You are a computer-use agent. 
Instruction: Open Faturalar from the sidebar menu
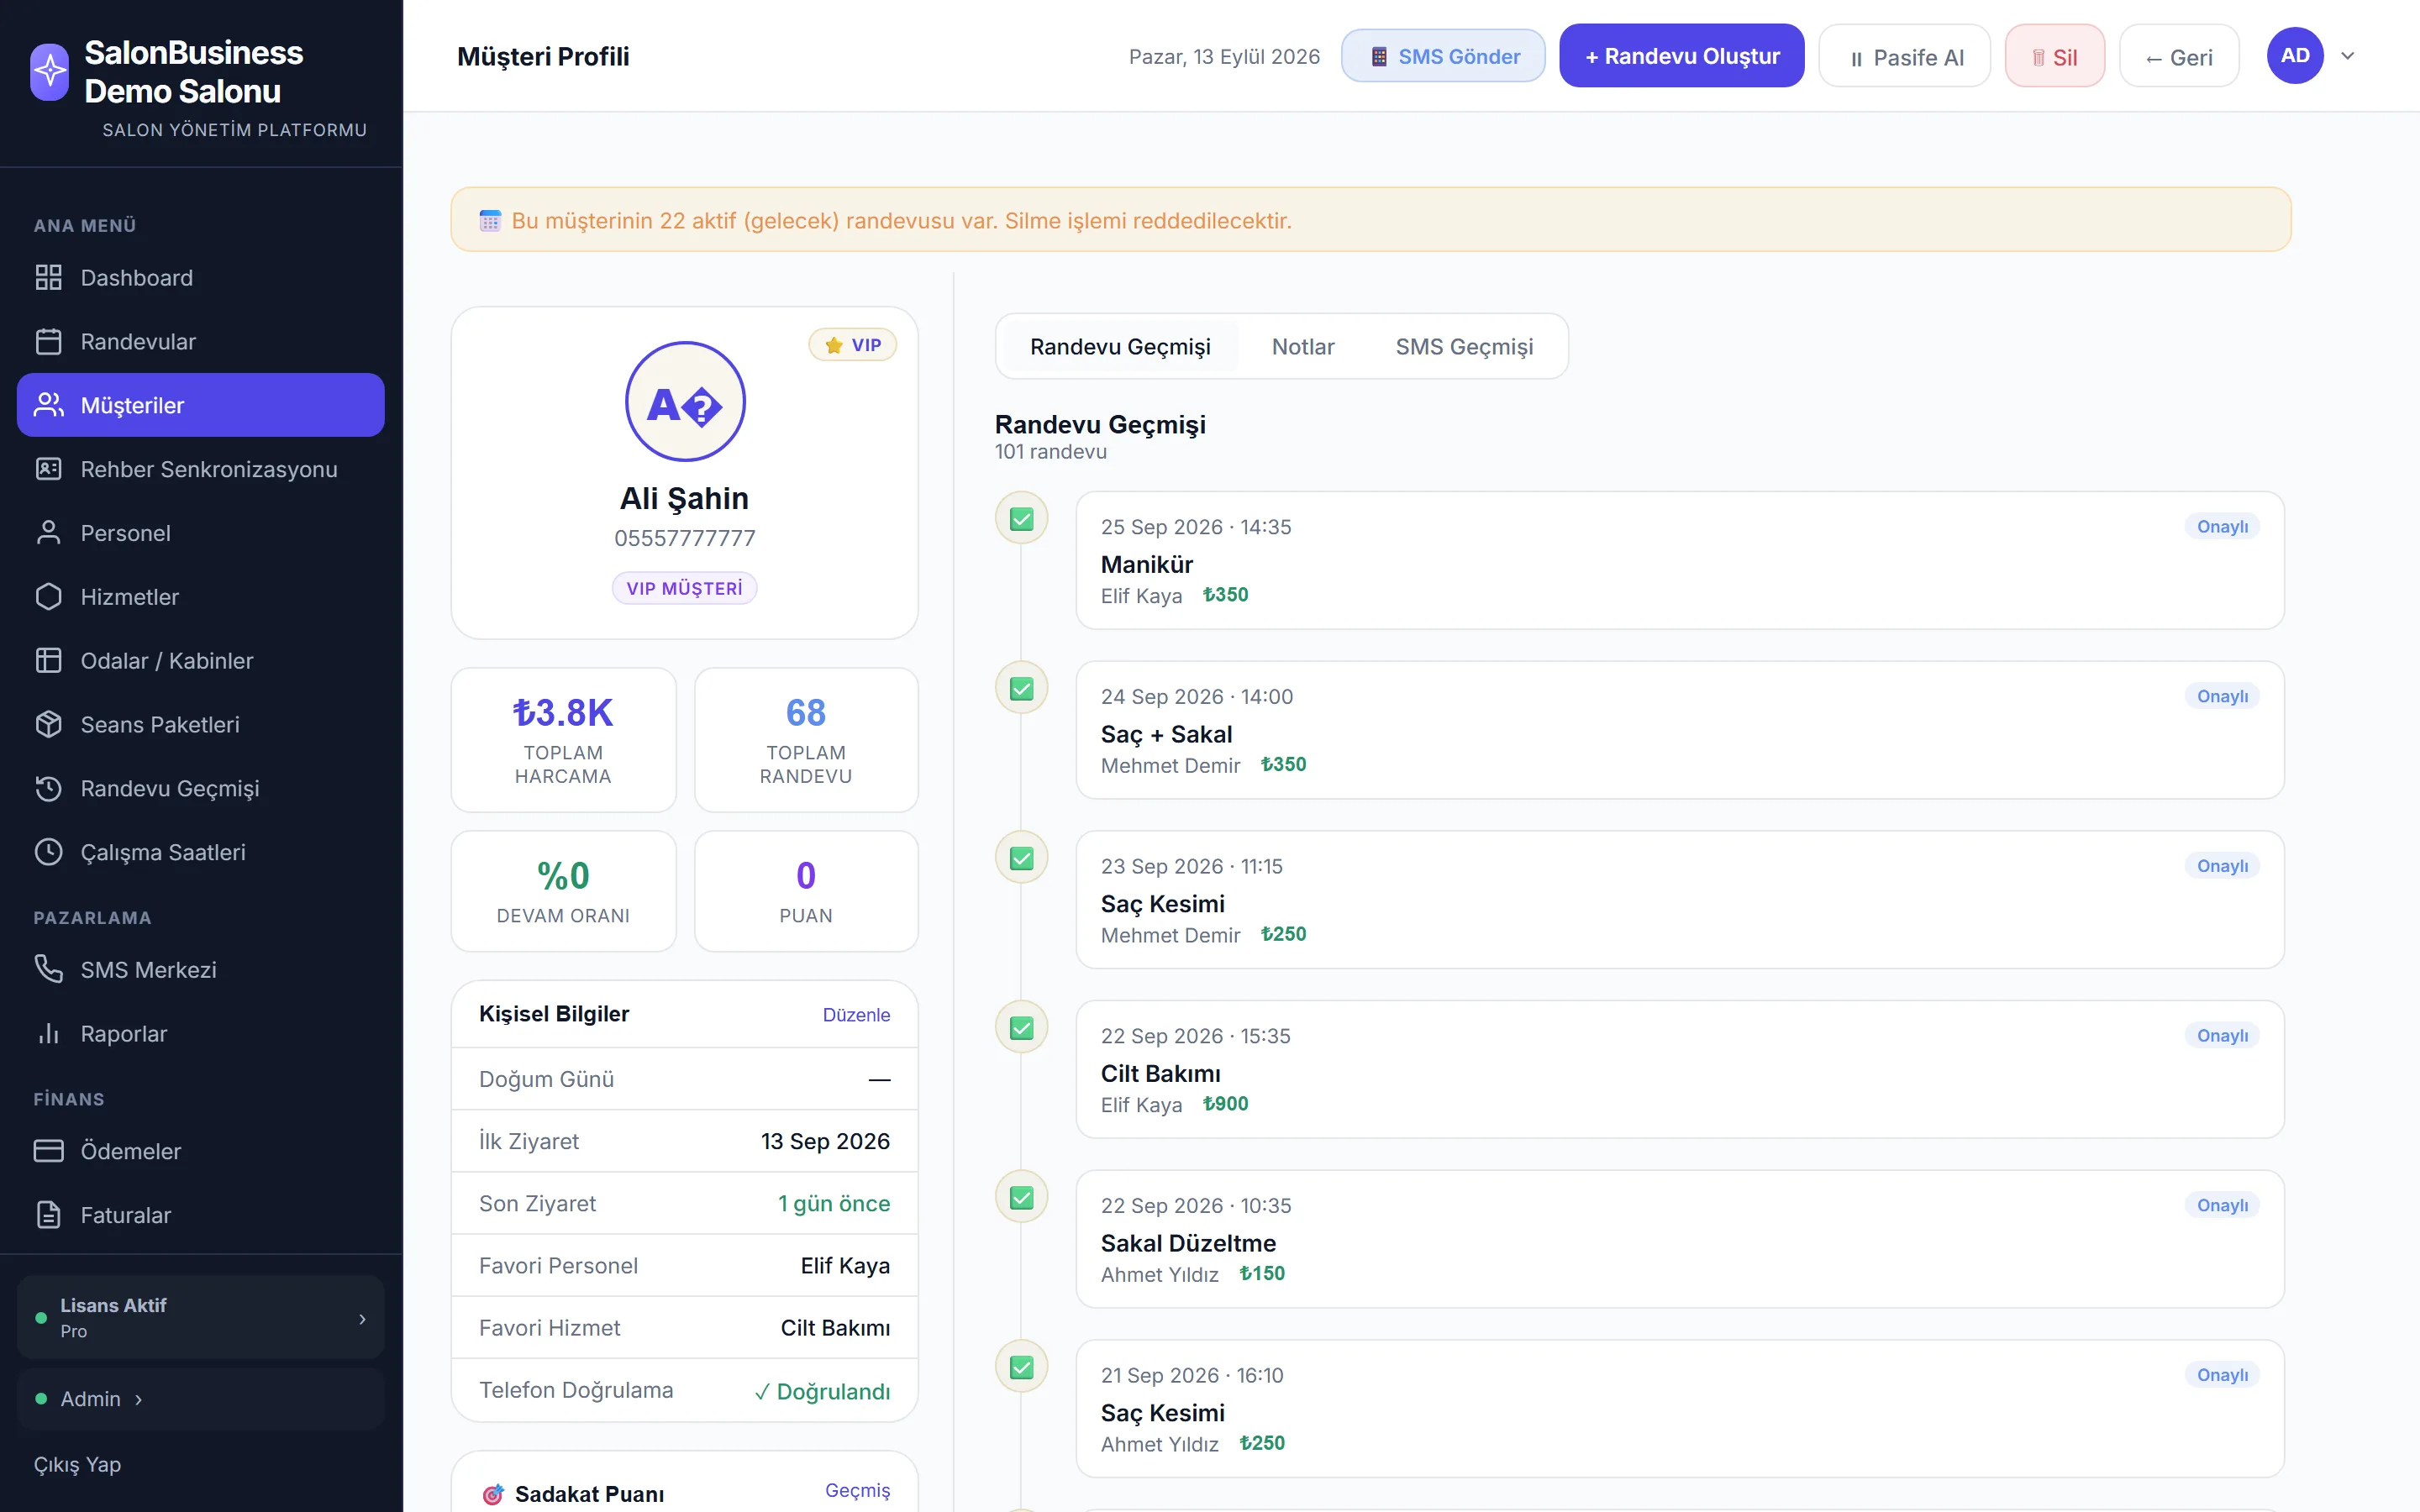[x=201, y=1215]
